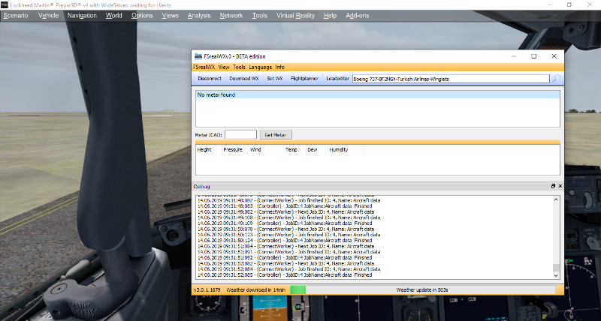Restore down the Prepar3D window
This screenshot has height=321, width=601.
[569, 4]
